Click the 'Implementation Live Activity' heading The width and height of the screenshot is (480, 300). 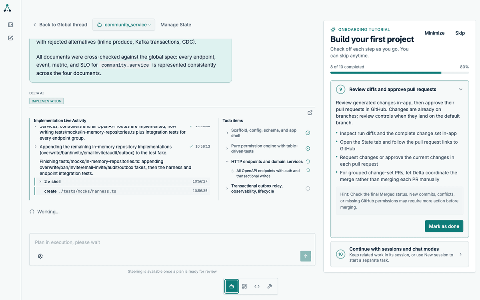point(60,120)
